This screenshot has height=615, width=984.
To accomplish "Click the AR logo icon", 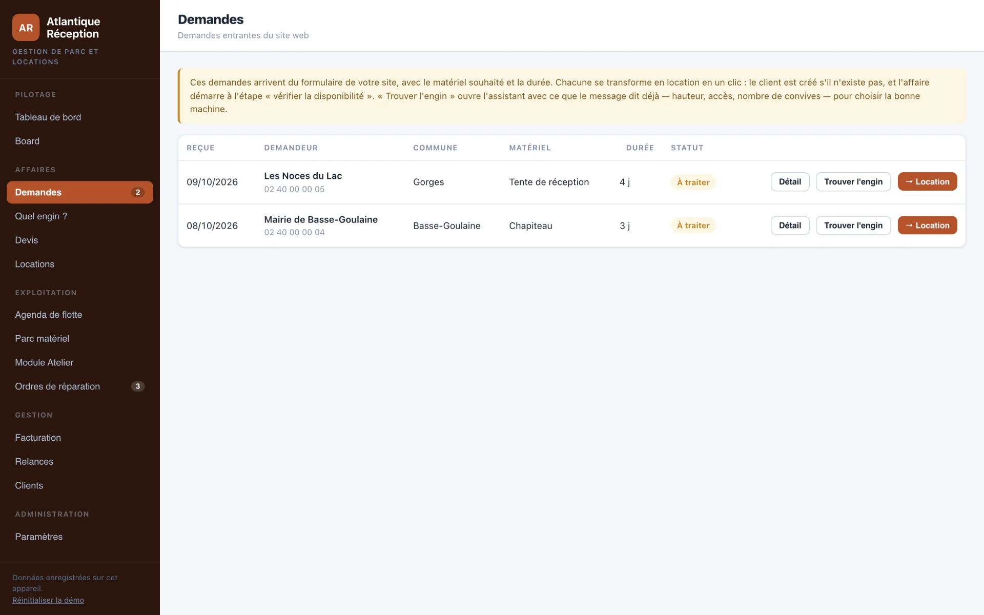I will [26, 28].
